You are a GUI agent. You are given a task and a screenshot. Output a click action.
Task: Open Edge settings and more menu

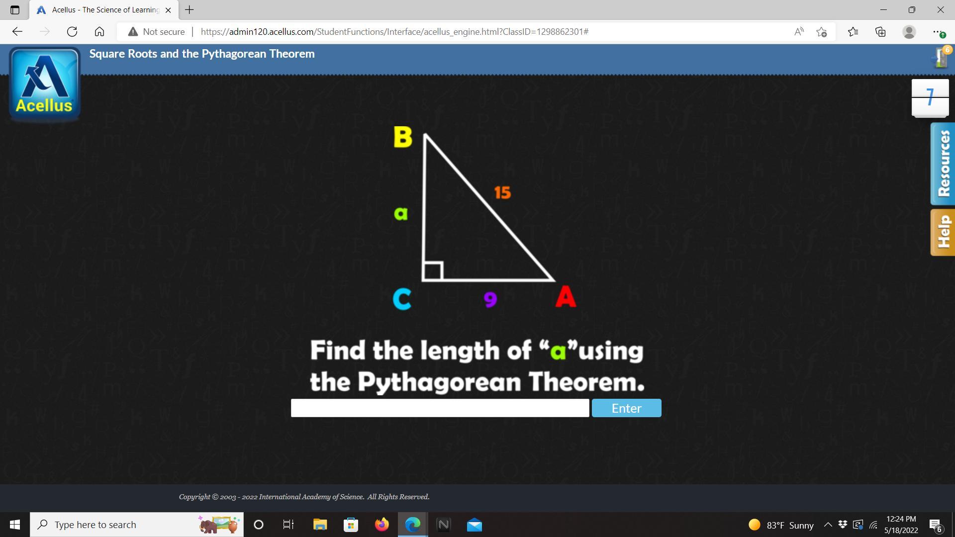(x=938, y=32)
